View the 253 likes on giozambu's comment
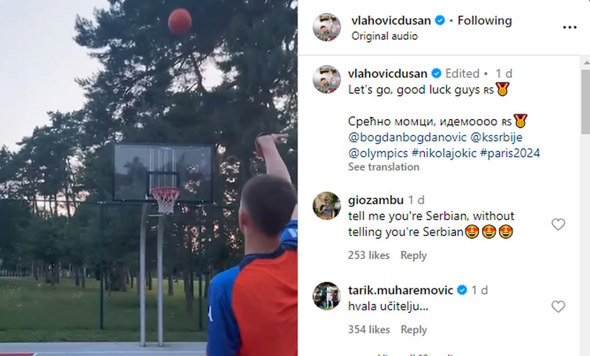The image size is (590, 356). pyautogui.click(x=369, y=255)
